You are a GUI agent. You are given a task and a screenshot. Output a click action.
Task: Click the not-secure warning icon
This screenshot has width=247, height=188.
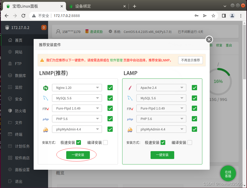pos(34,16)
